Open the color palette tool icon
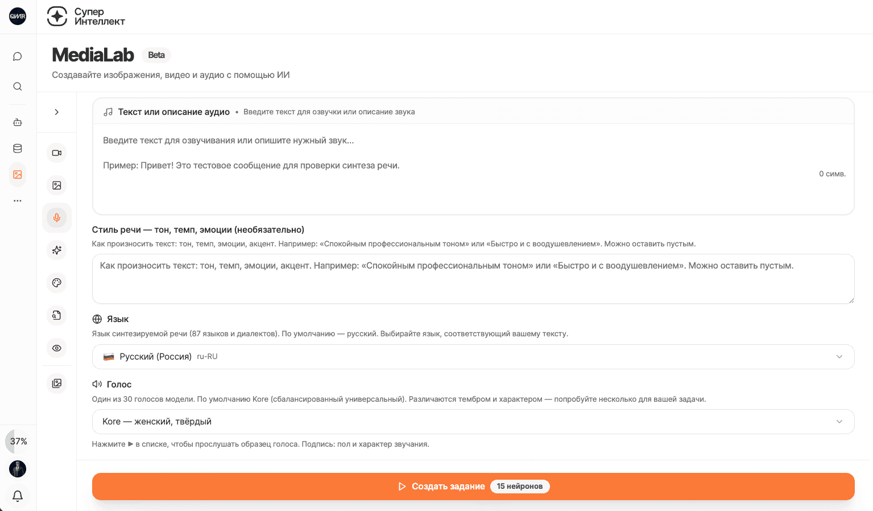This screenshot has height=511, width=873. click(57, 283)
